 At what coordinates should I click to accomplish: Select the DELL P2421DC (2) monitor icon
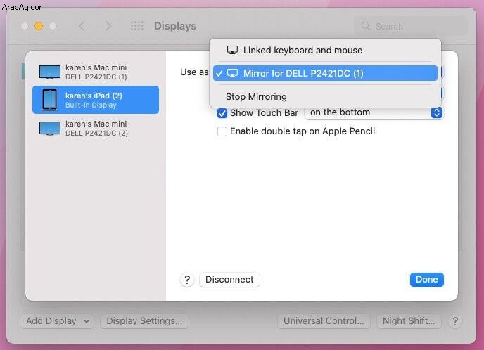(x=50, y=129)
